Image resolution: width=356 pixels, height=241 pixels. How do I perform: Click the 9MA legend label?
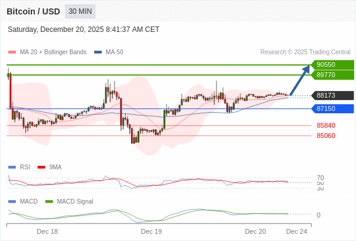[56, 167]
